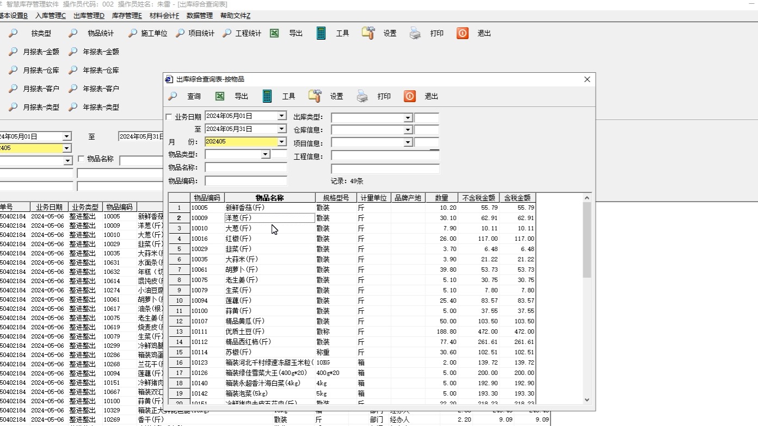Expand the 出库类型 dropdown
The width and height of the screenshot is (758, 426).
pyautogui.click(x=408, y=117)
